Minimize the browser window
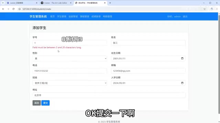This screenshot has height=123, width=220. tap(204, 3)
